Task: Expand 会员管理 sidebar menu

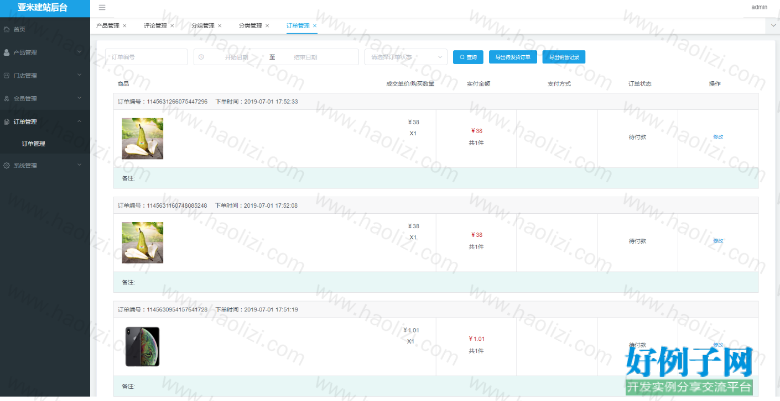Action: [x=45, y=99]
